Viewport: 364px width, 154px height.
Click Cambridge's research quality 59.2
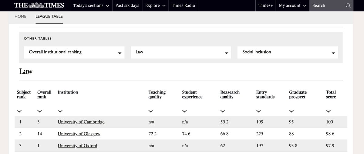coord(224,122)
